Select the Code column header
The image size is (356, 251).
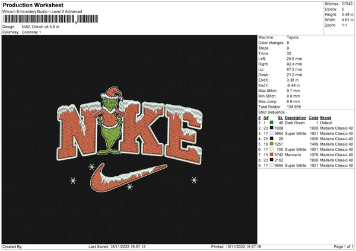(313, 117)
